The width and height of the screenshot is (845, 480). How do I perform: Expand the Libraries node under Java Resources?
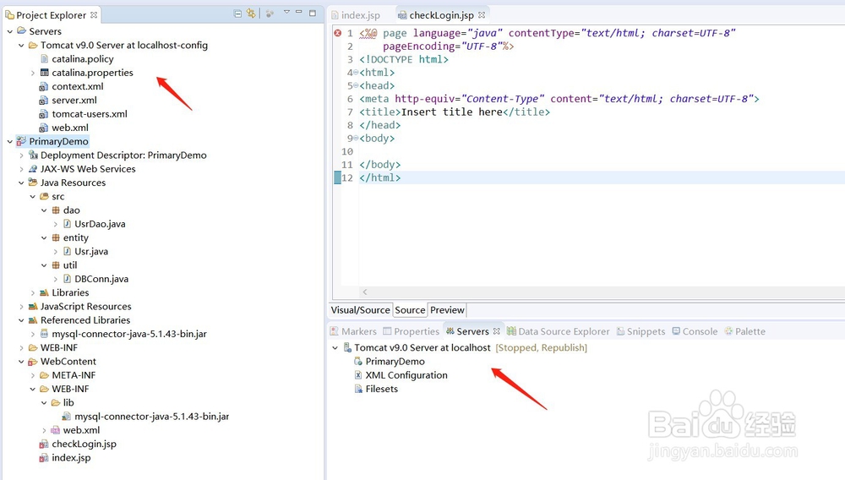pos(32,293)
